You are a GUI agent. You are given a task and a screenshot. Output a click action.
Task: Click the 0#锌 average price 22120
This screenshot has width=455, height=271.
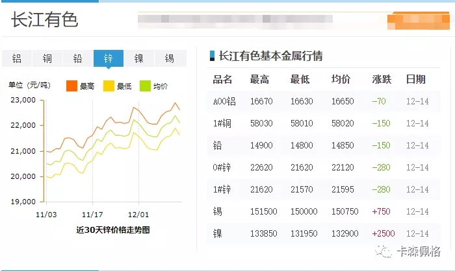(343, 167)
